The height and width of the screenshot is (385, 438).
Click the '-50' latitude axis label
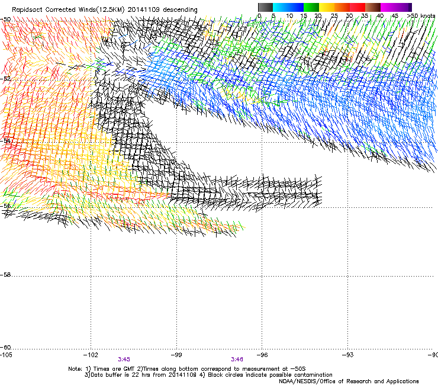point(5,20)
